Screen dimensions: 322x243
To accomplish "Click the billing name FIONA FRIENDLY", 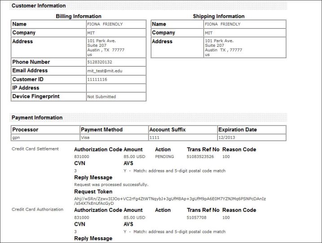I will 105,24.
